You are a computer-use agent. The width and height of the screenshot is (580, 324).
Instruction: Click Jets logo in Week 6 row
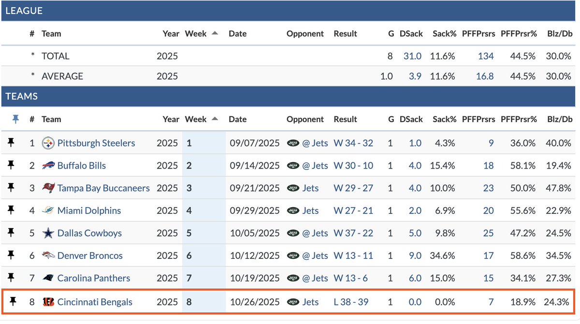click(293, 255)
